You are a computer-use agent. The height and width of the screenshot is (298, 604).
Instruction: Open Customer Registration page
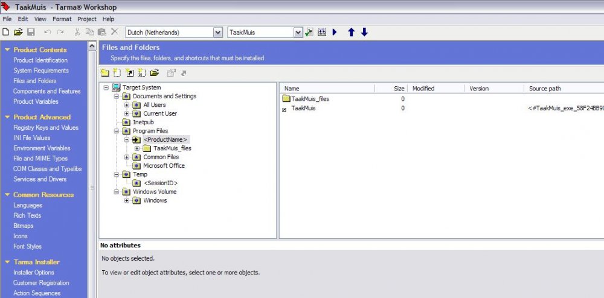[41, 283]
